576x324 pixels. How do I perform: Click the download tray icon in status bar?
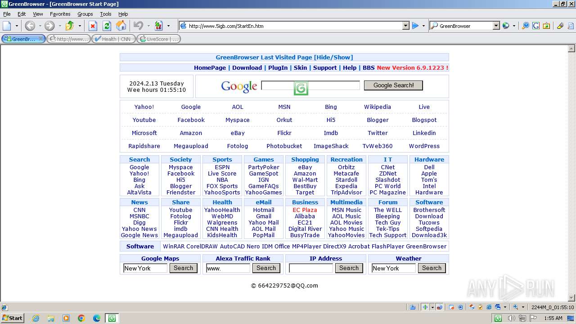click(x=413, y=307)
